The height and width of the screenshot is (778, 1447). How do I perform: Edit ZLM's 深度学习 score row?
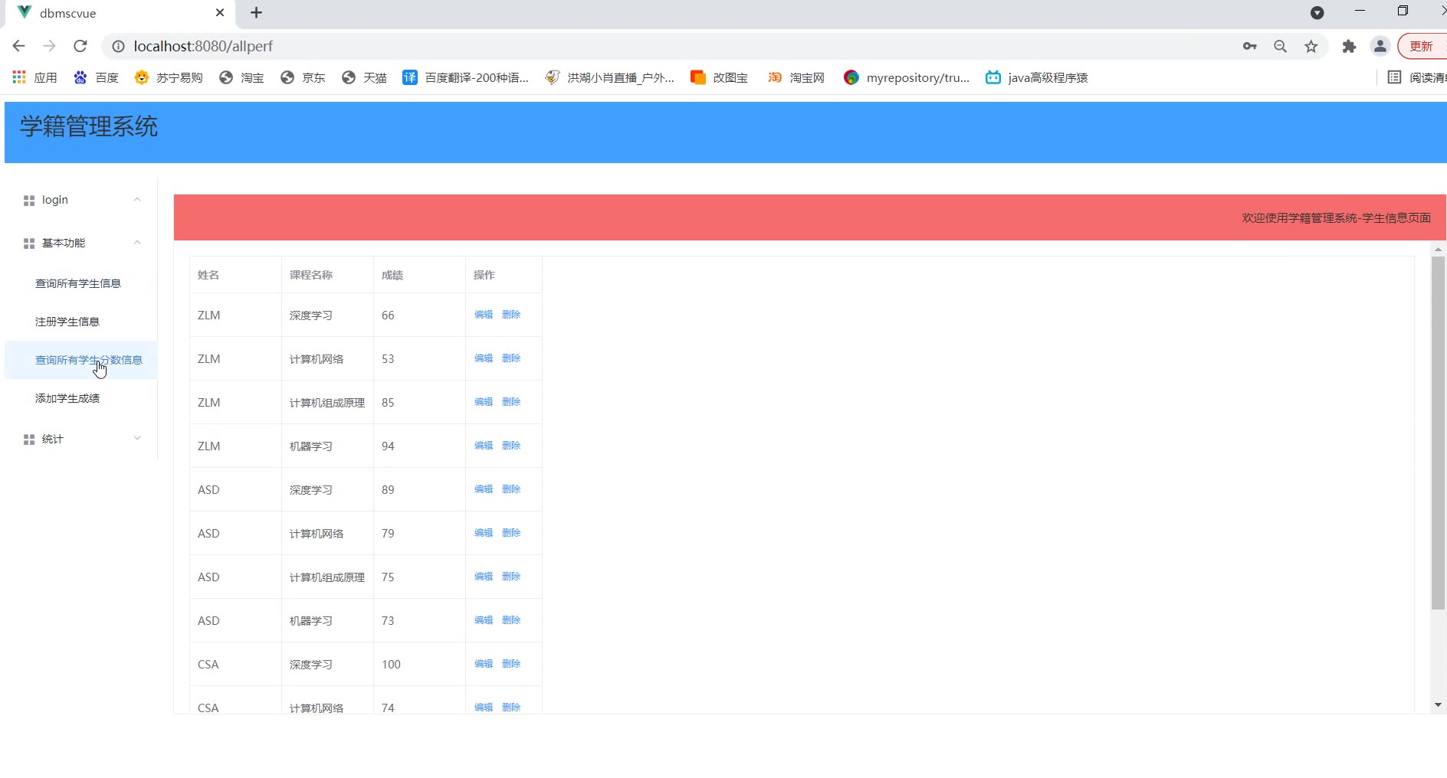pyautogui.click(x=483, y=315)
